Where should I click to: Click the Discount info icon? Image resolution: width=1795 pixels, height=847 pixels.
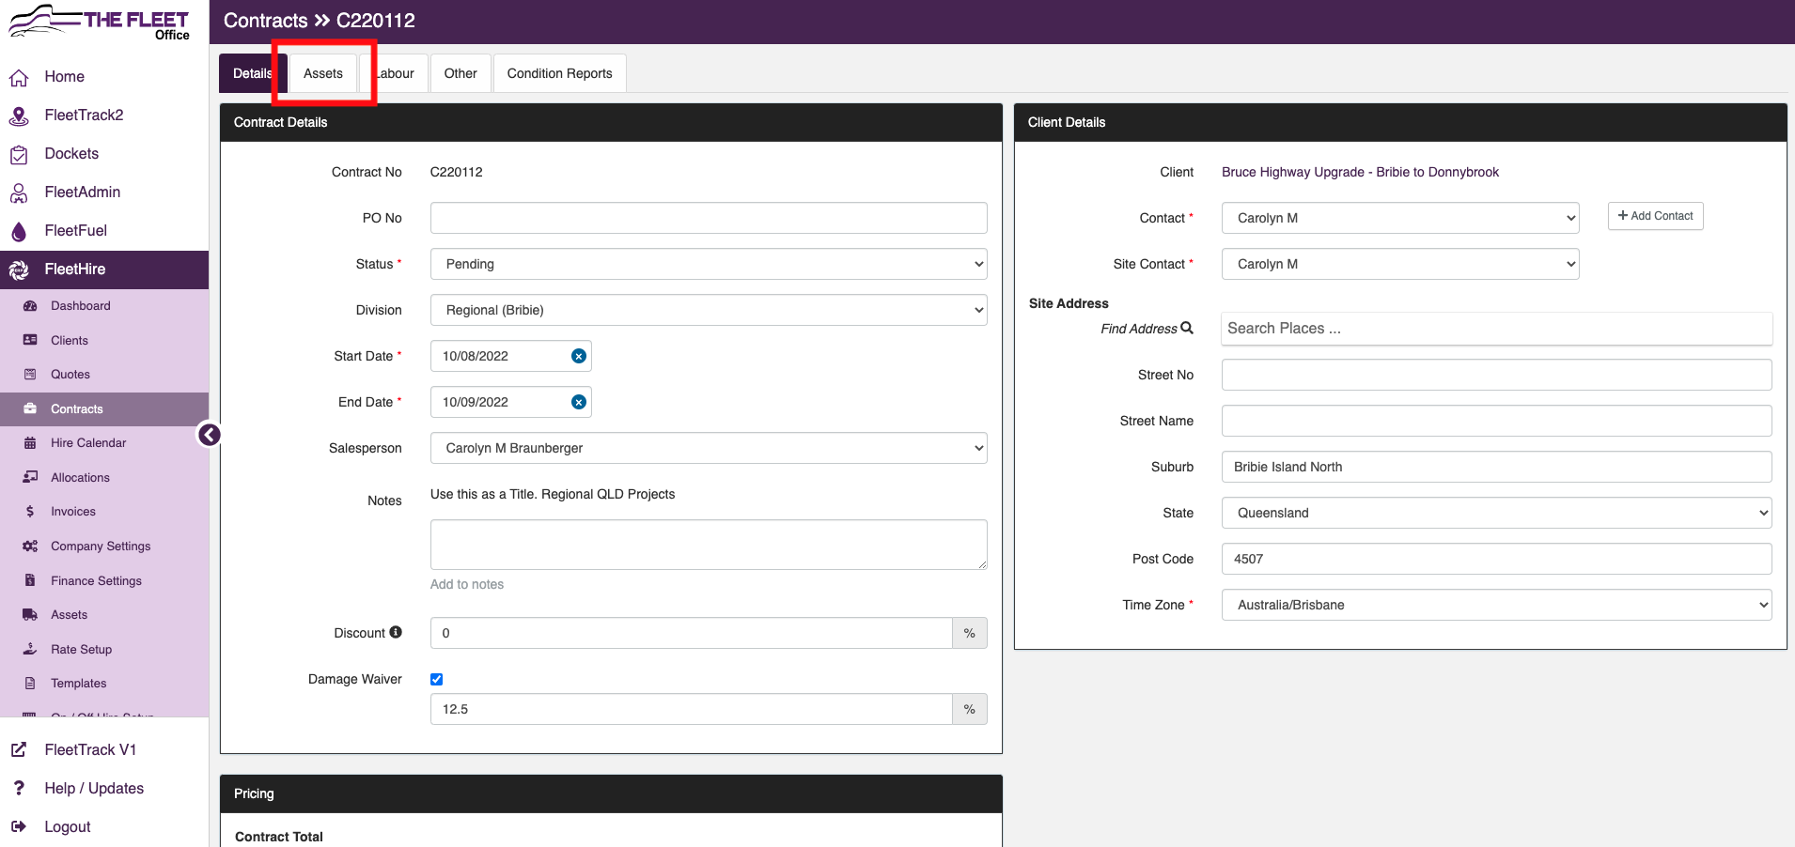point(396,632)
